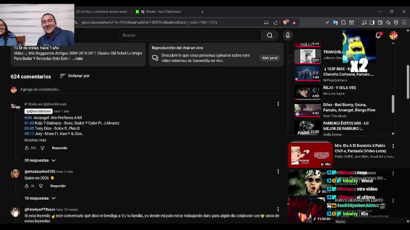This screenshot has height=230, width=410.
Task: Click '12 M de vistas hace 1 año' text
Action: pos(36,48)
